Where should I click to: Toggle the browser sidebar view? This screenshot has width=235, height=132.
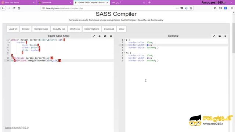220,8
